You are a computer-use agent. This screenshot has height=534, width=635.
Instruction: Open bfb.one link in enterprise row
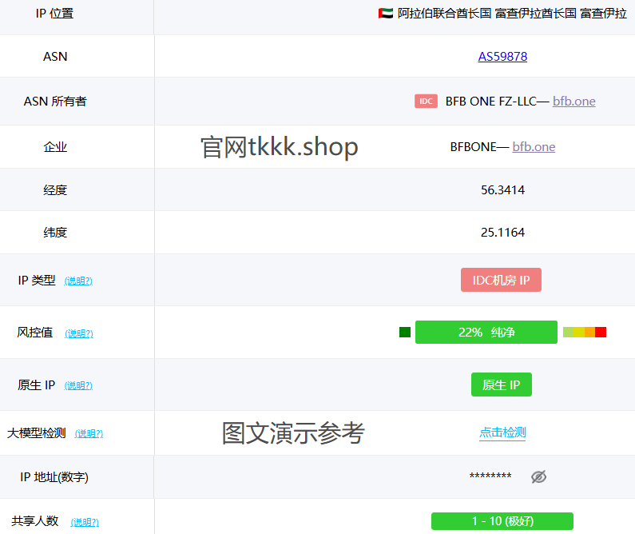[x=534, y=147]
